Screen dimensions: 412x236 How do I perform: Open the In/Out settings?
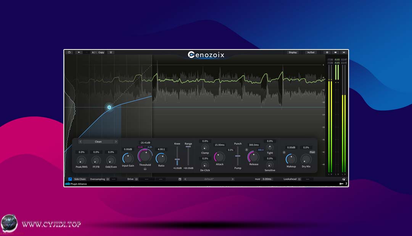coord(311,53)
